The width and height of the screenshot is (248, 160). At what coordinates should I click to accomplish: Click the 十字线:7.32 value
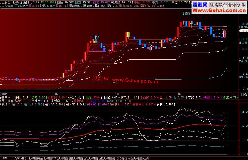tap(194, 98)
